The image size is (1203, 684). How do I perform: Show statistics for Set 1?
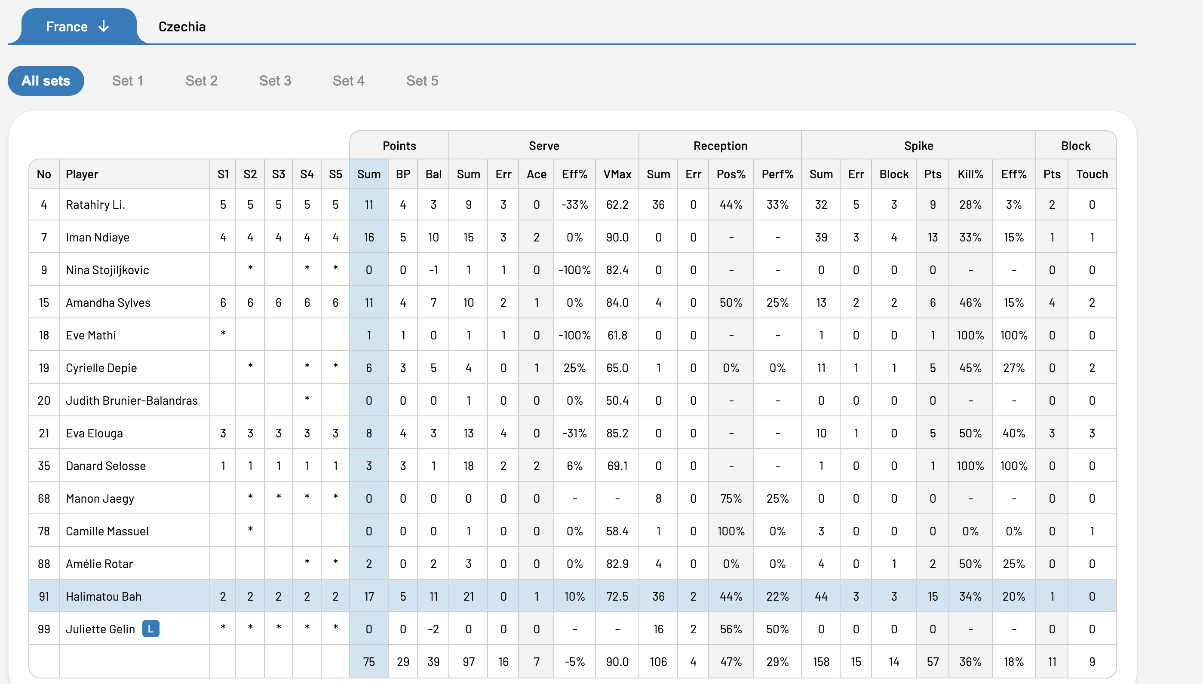(x=127, y=81)
